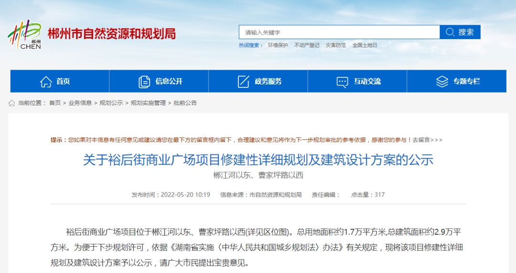
Task: Go to 批前公告 in the breadcrumb
Action: [185, 103]
